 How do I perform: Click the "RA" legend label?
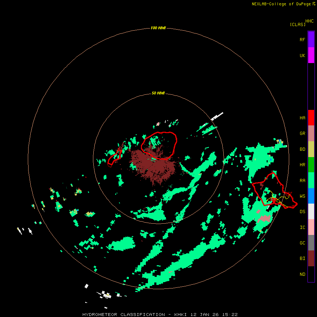(x=302, y=180)
